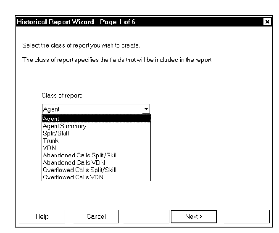Click the dialog title bar text
This screenshot has height=233, width=279.
(76, 22)
